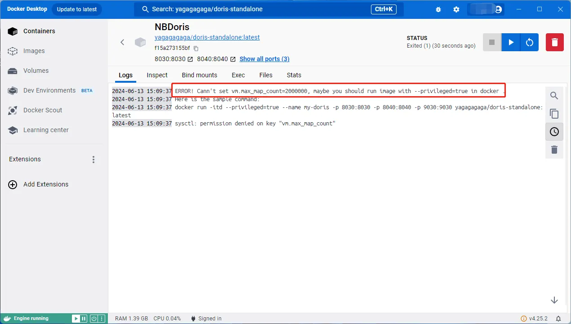Click the search bar
Screen dimensions: 571x324
tap(269, 9)
